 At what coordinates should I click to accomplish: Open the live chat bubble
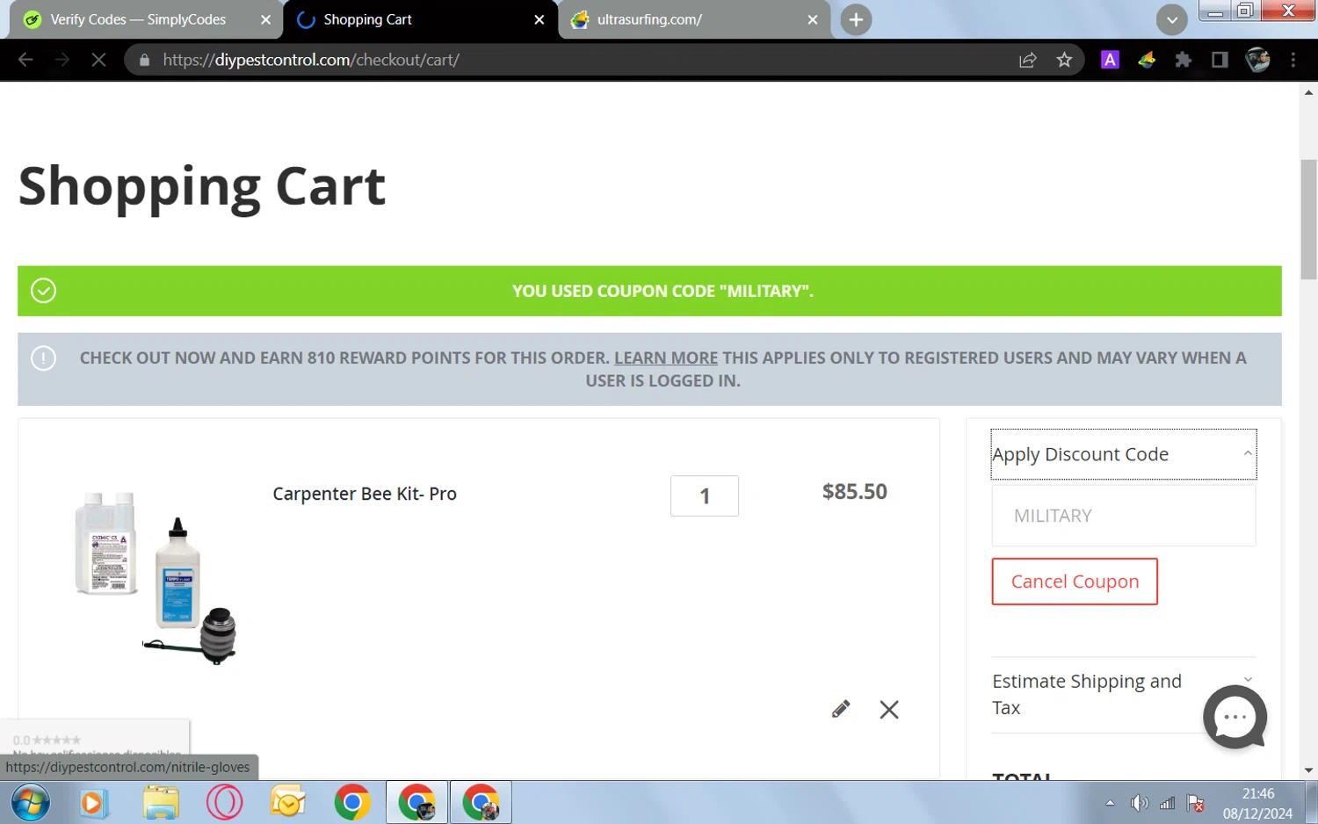(x=1235, y=717)
